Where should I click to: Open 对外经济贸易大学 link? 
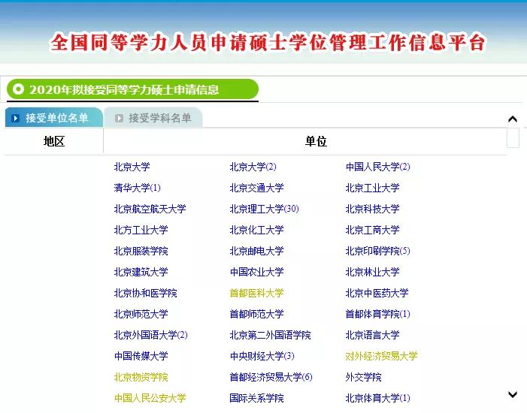(381, 356)
